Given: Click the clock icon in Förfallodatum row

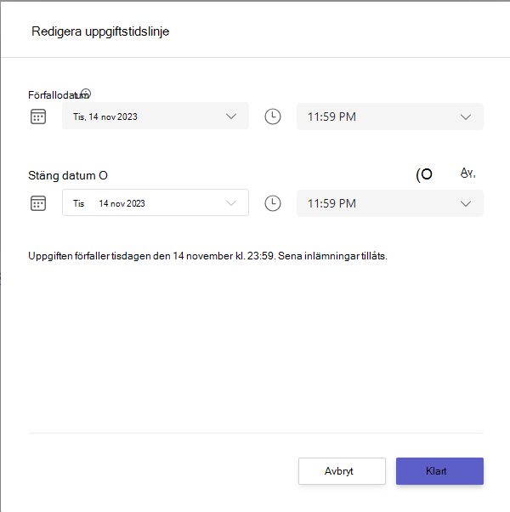Looking at the screenshot, I should pyautogui.click(x=273, y=117).
